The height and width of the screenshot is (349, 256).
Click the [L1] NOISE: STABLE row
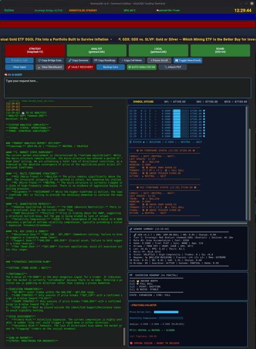tap(144, 290)
